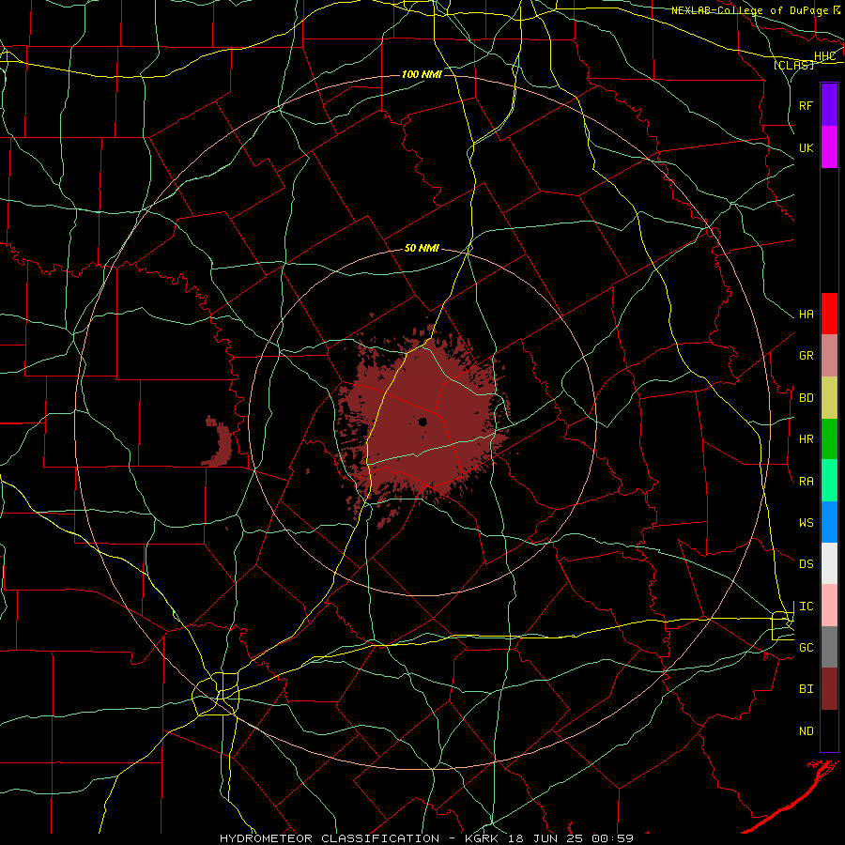Click the "BD" legend label
The image size is (845, 845).
coord(807,397)
